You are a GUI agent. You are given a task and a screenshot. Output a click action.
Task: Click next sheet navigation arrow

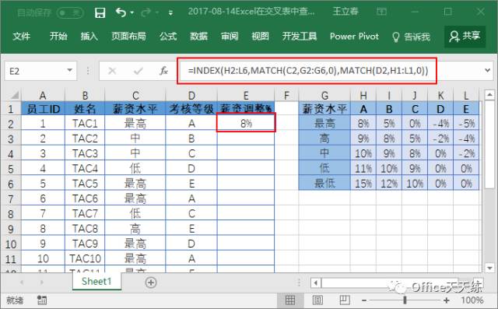tap(41, 283)
